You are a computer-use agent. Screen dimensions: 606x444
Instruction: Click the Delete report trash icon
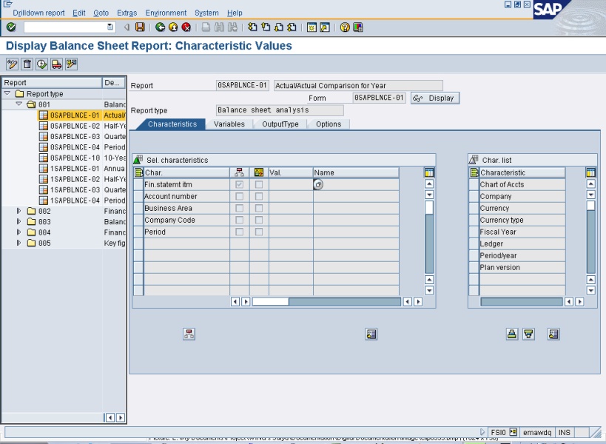click(x=27, y=64)
